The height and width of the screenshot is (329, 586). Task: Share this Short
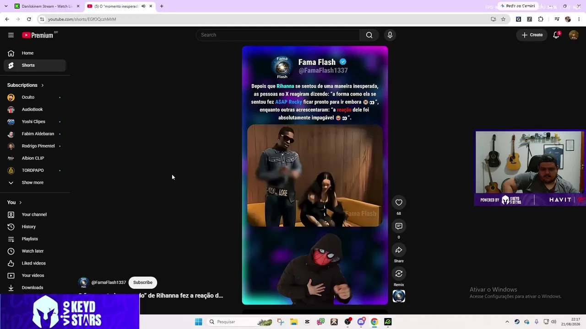[x=399, y=250]
